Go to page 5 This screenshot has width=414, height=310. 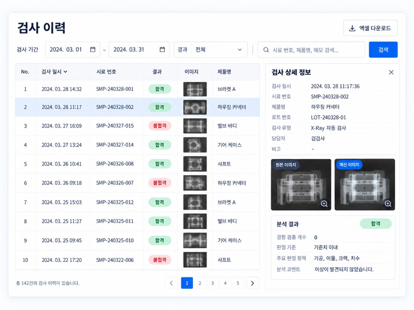(x=238, y=283)
